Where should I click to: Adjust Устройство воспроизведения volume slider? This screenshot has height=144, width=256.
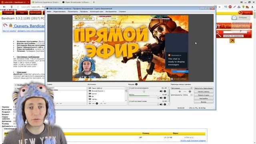[x=144, y=91]
